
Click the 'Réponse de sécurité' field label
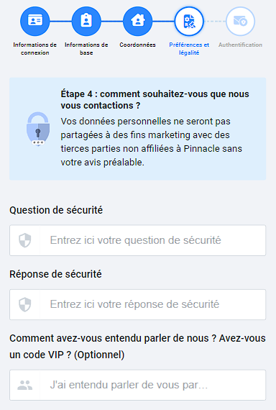click(x=55, y=274)
